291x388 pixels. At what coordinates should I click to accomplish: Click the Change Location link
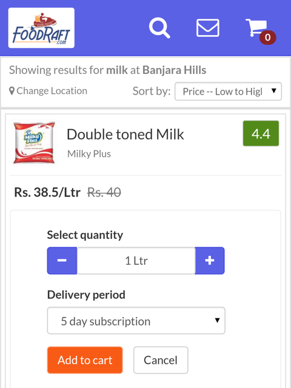point(52,91)
